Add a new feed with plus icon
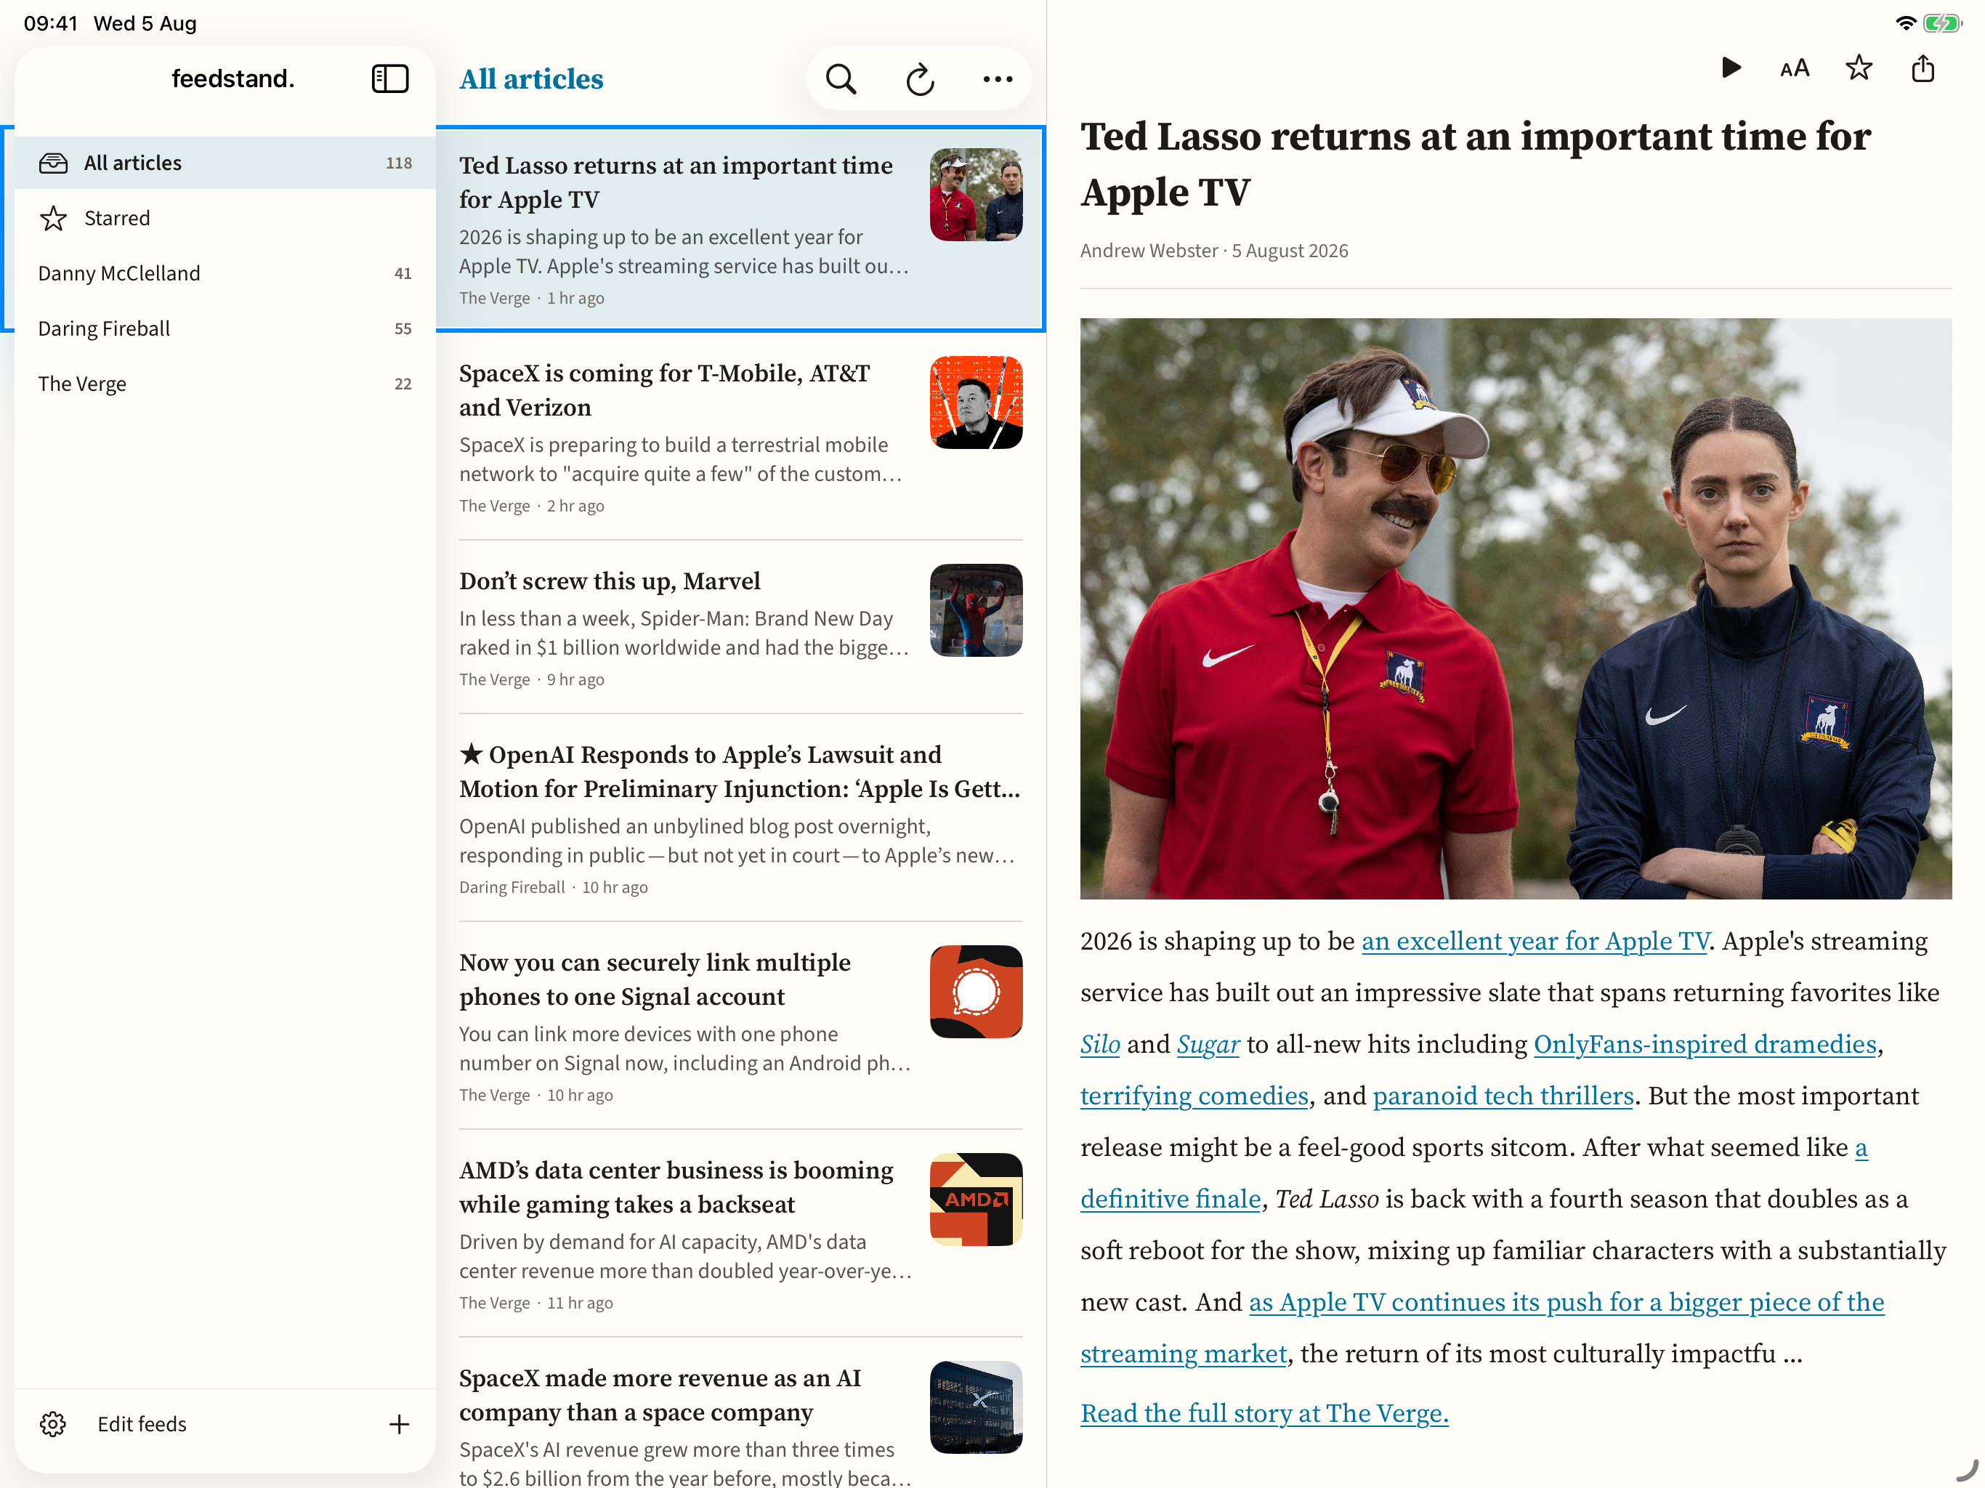Viewport: 1985px width, 1488px height. (398, 1423)
